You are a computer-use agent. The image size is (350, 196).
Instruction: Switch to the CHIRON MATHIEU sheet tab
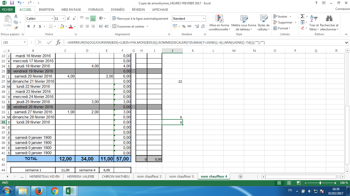pyautogui.click(x=116, y=176)
